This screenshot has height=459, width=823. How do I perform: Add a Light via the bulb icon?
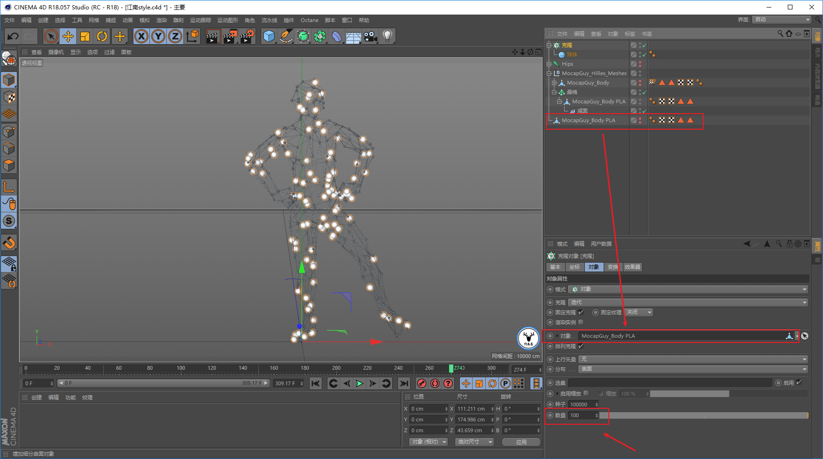[x=387, y=36]
